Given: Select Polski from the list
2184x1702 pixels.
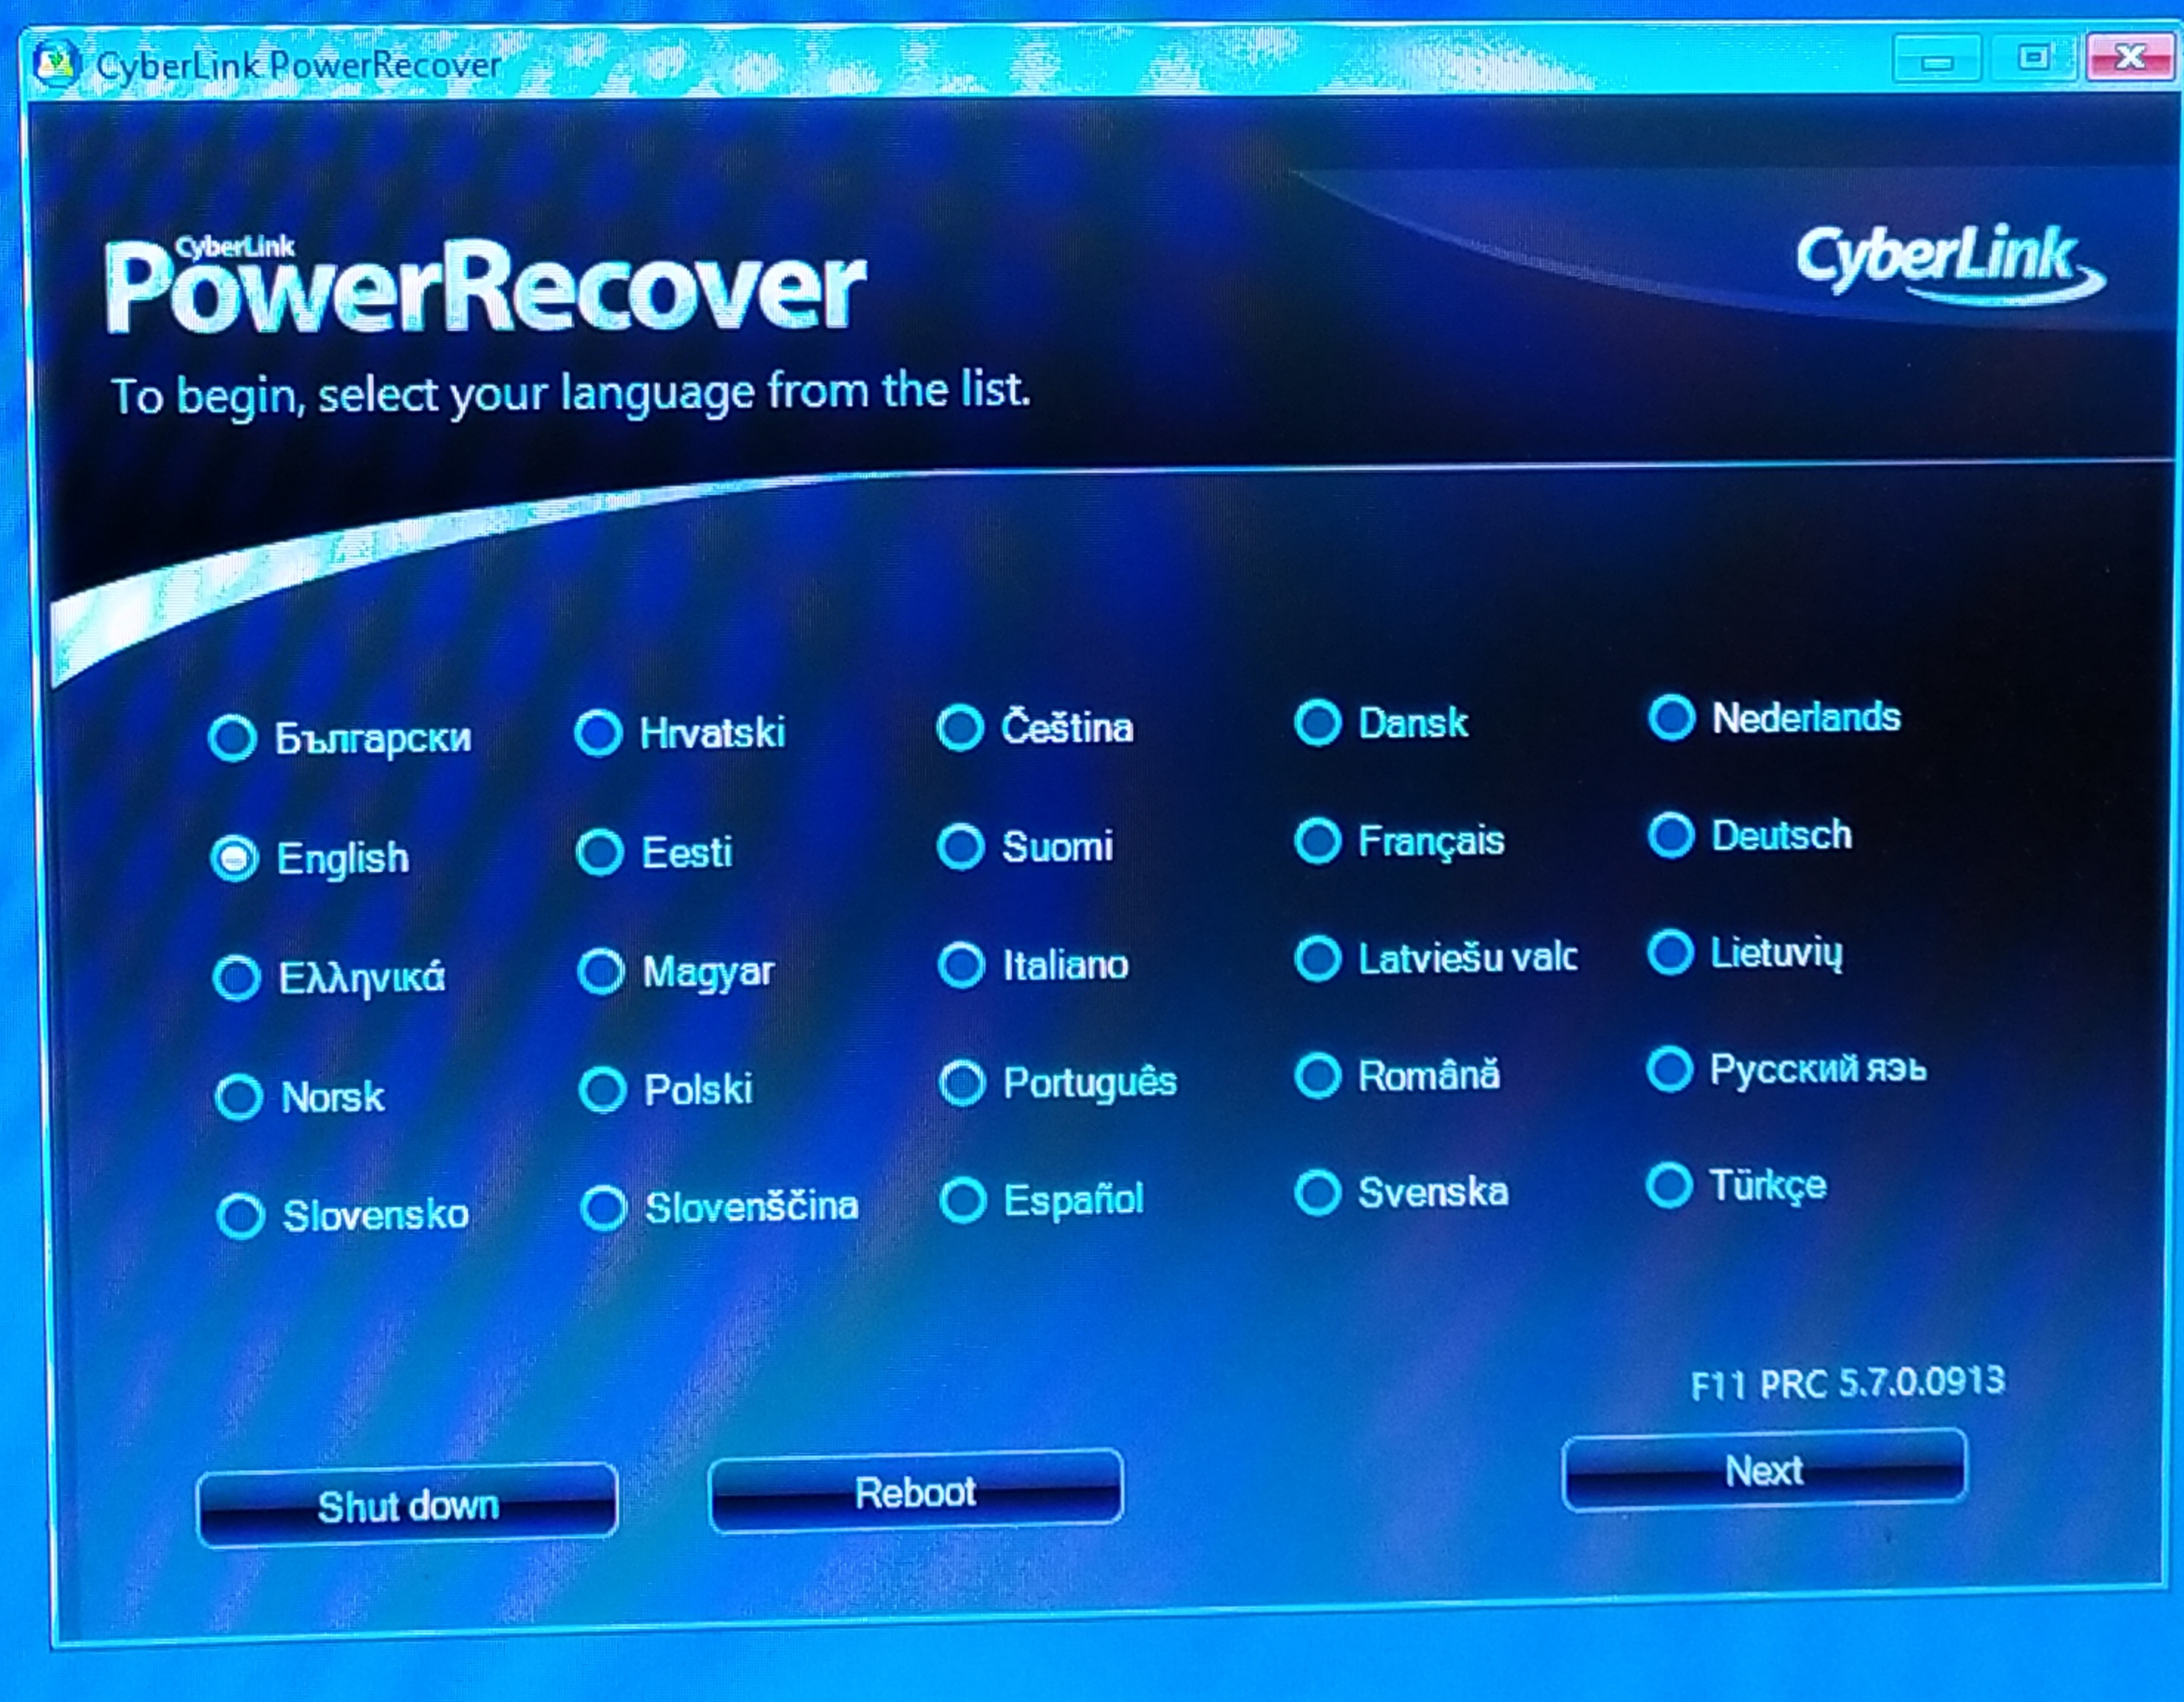Looking at the screenshot, I should click(602, 1090).
